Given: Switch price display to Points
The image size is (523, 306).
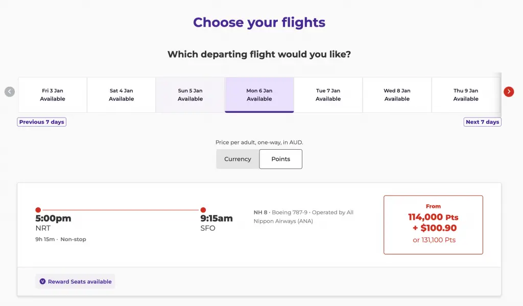Looking at the screenshot, I should (x=280, y=159).
